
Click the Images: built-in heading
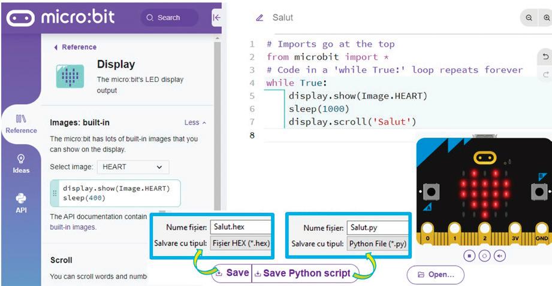coord(80,123)
